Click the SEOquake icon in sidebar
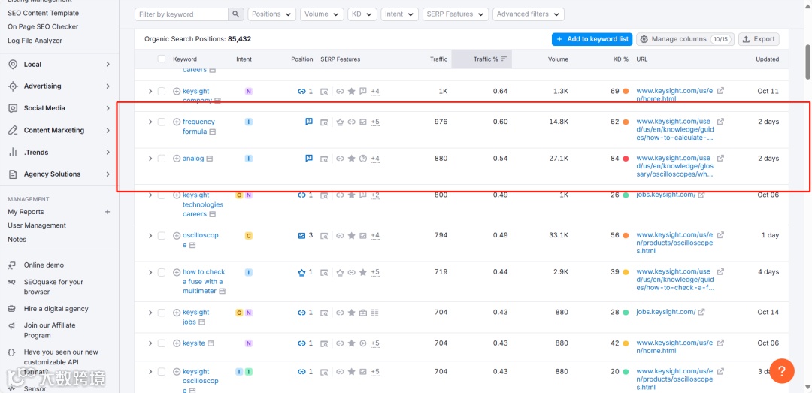Viewport: 812px width, 393px height. pos(12,283)
